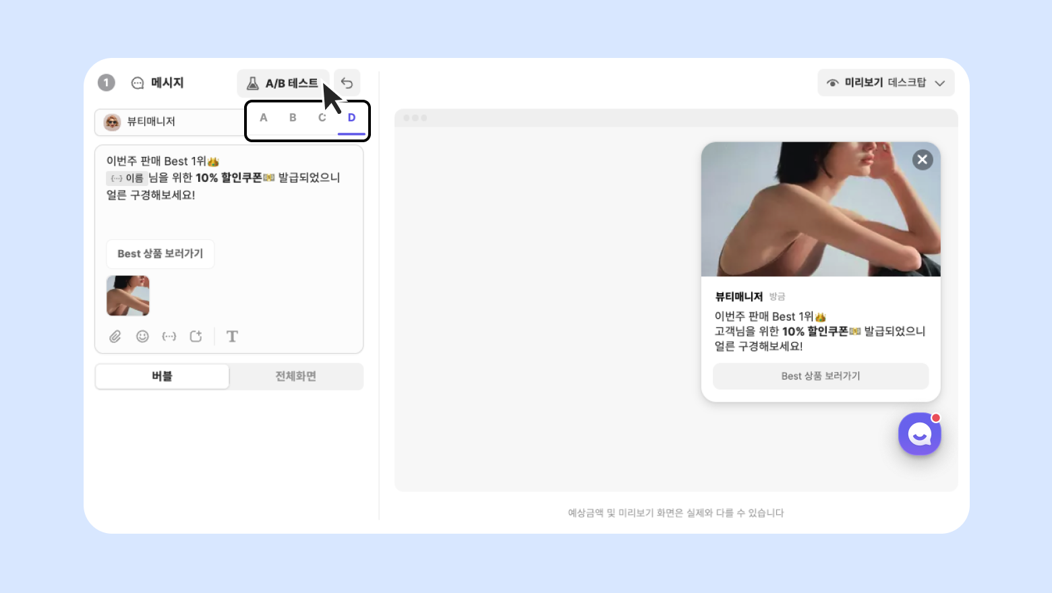
Task: Open the 미리보기 데스크탑 dropdown
Action: (x=886, y=83)
